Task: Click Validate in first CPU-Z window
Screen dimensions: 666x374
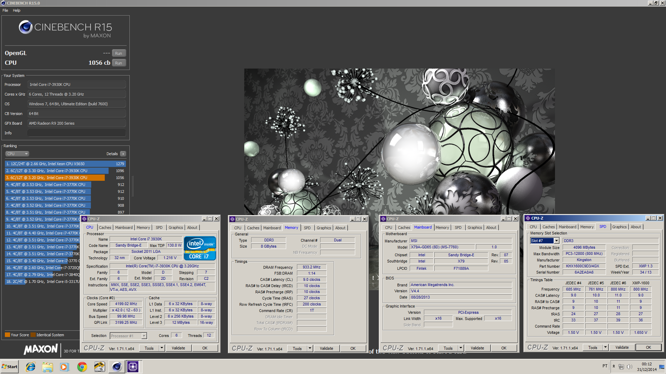Action: tap(178, 348)
